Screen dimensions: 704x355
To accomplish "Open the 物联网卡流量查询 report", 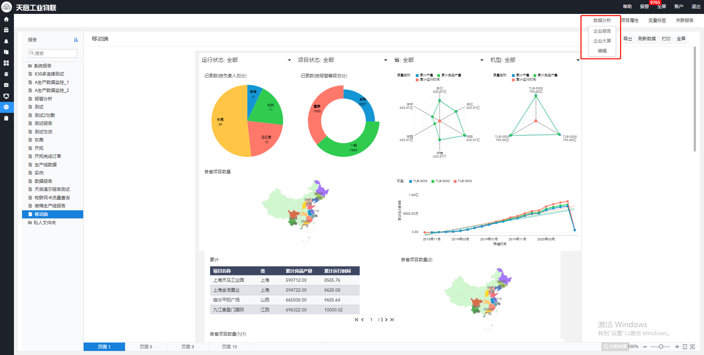I will point(52,198).
